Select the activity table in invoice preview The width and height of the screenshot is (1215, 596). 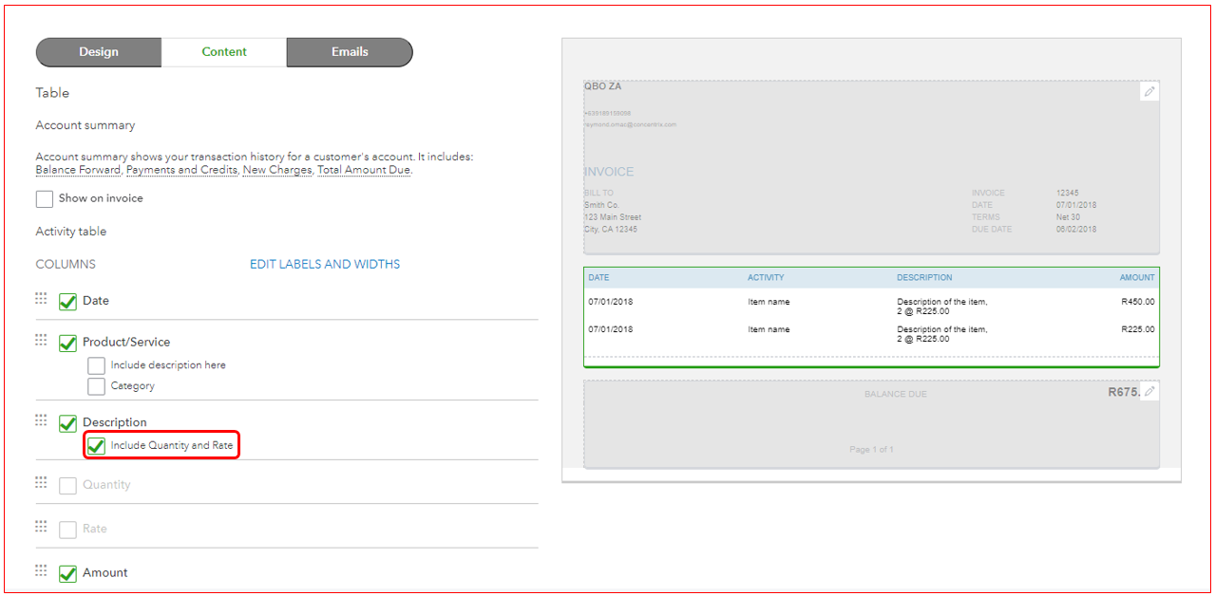(870, 317)
